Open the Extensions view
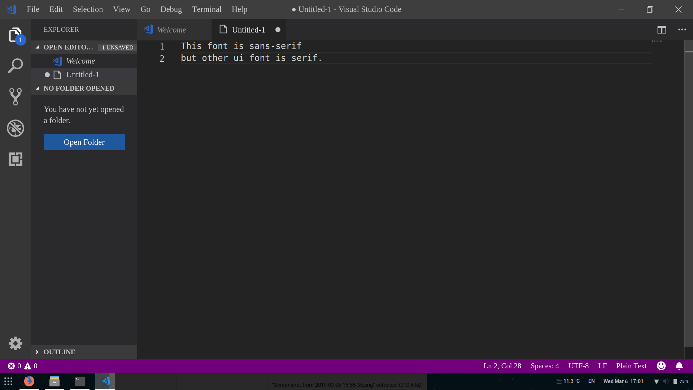This screenshot has width=693, height=390. pos(15,159)
